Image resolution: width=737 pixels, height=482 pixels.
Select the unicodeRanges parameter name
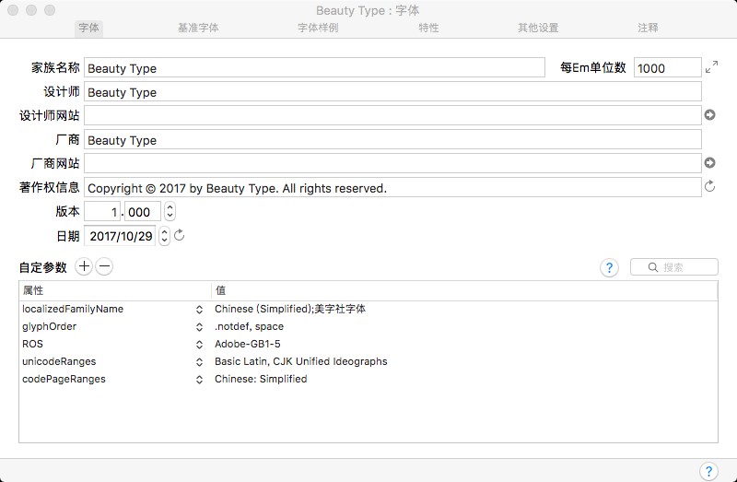pyautogui.click(x=59, y=361)
